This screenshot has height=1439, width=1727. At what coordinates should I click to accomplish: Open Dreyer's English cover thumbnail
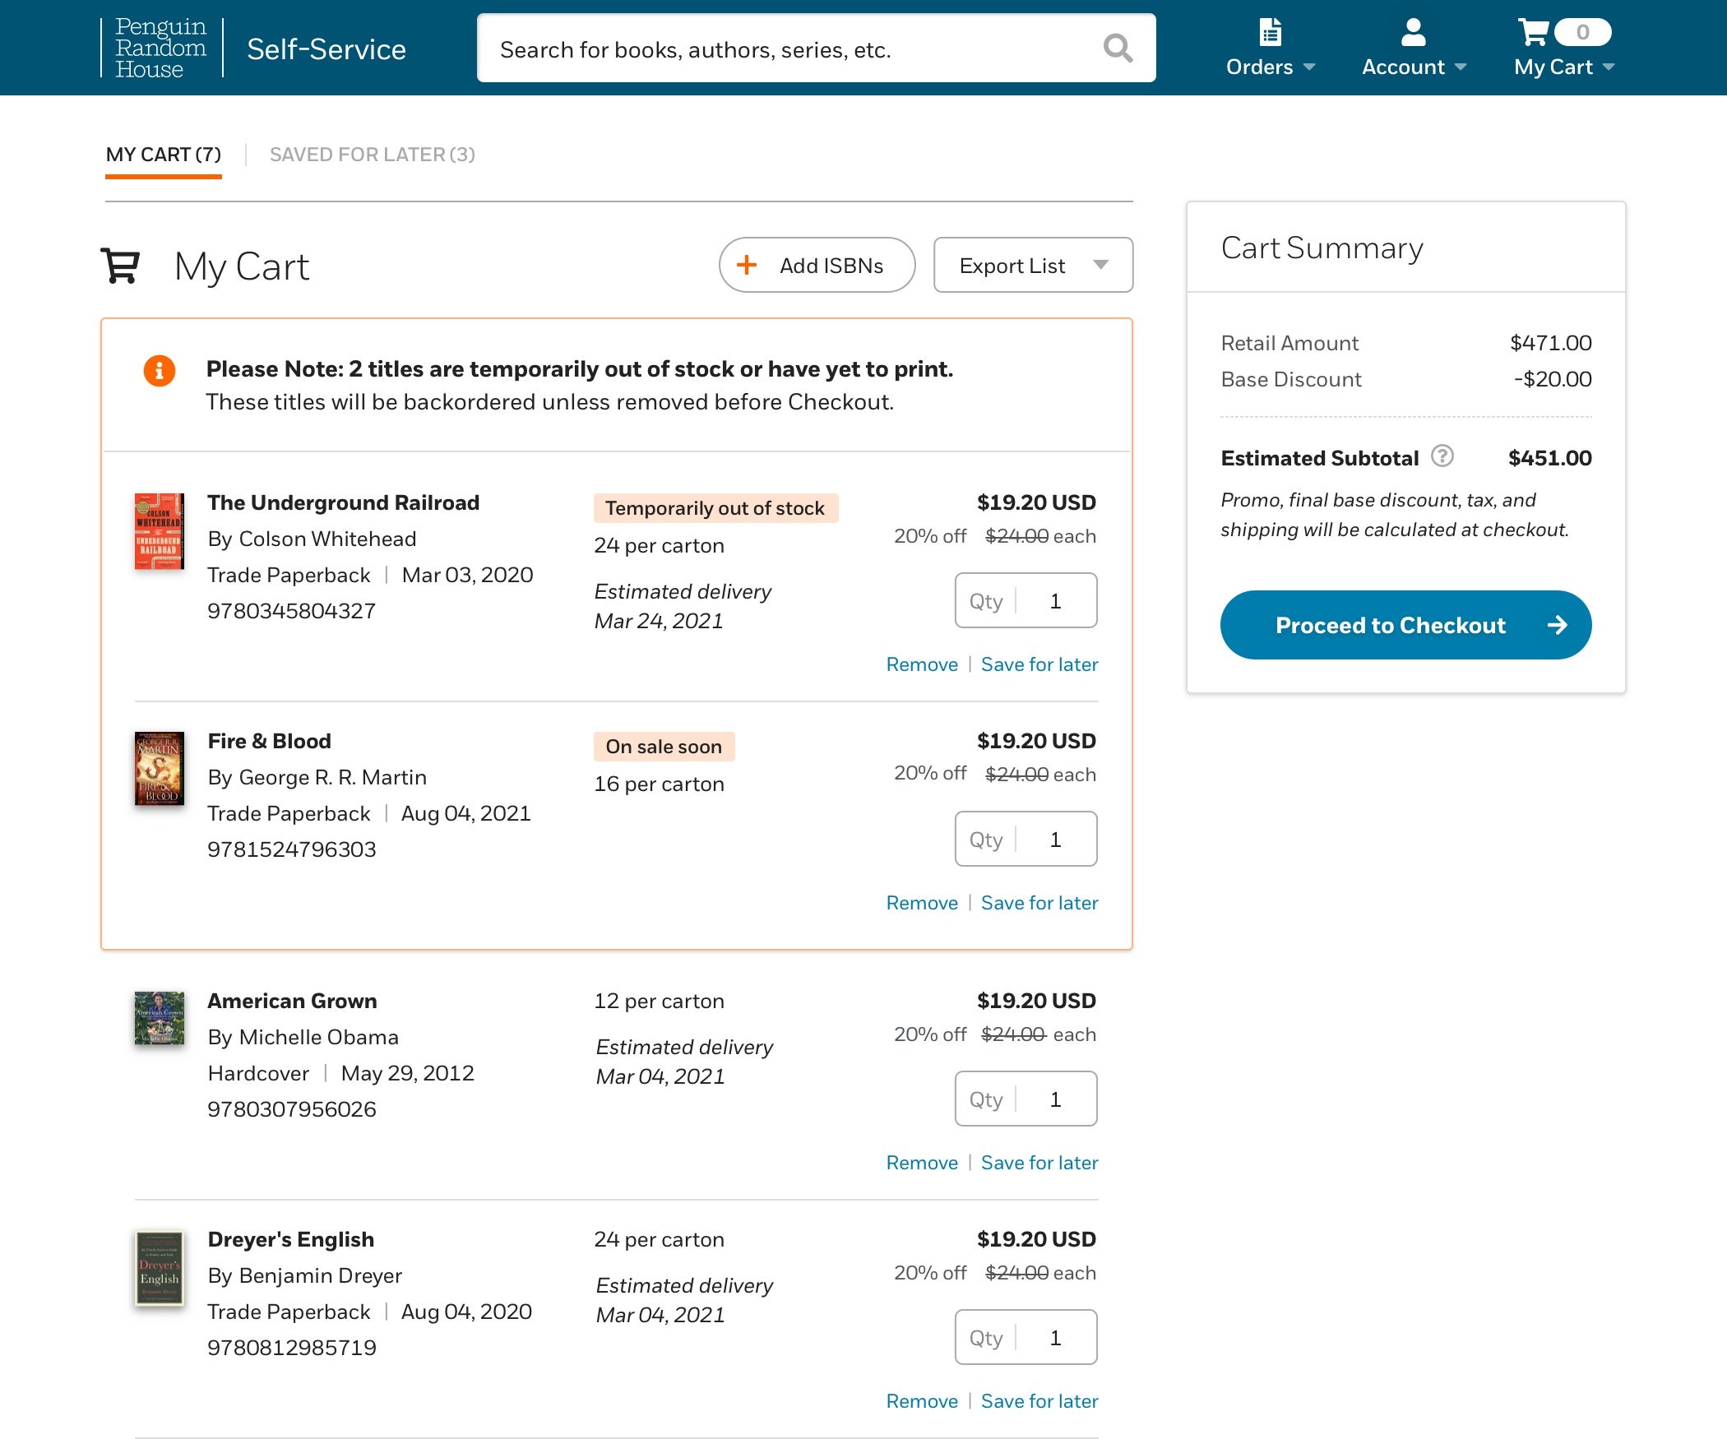pyautogui.click(x=160, y=1268)
